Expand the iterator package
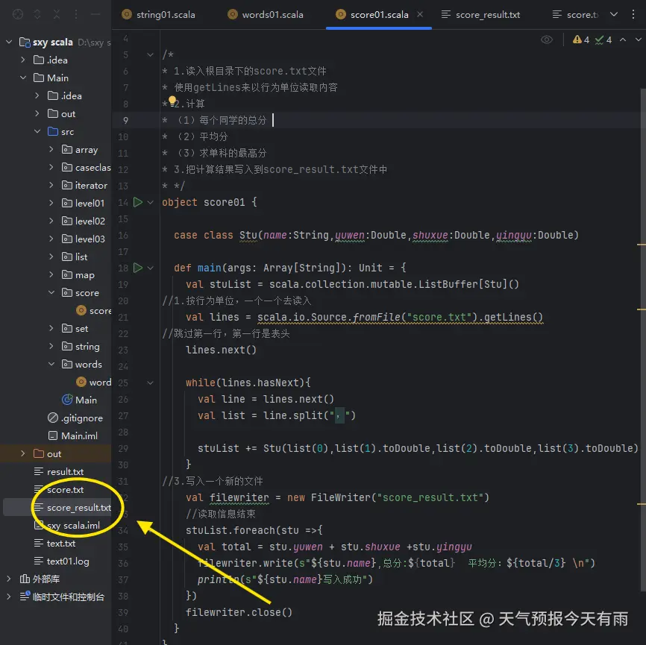This screenshot has height=645, width=646. coord(51,185)
